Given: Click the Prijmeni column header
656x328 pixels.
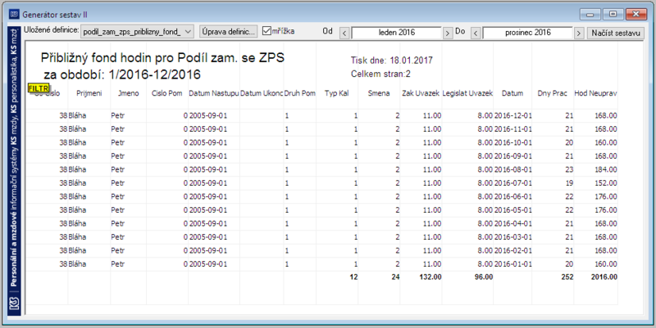Looking at the screenshot, I should pos(89,93).
